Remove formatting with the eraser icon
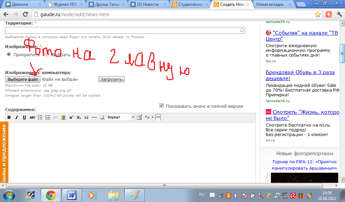The image size is (345, 202). click(102, 117)
